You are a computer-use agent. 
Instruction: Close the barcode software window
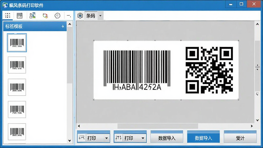tap(254, 4)
